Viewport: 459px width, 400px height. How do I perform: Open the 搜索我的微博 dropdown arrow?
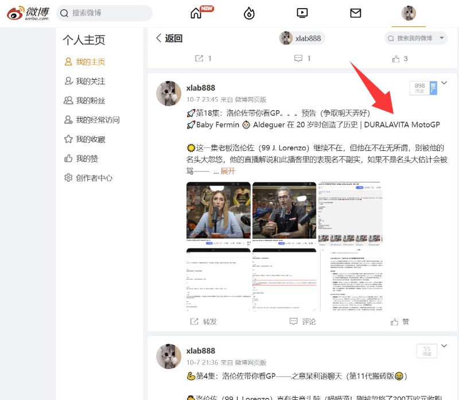(x=441, y=38)
